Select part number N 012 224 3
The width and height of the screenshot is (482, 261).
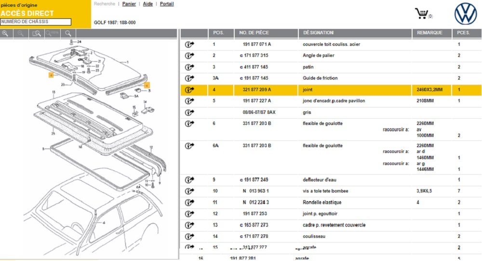[x=256, y=202]
